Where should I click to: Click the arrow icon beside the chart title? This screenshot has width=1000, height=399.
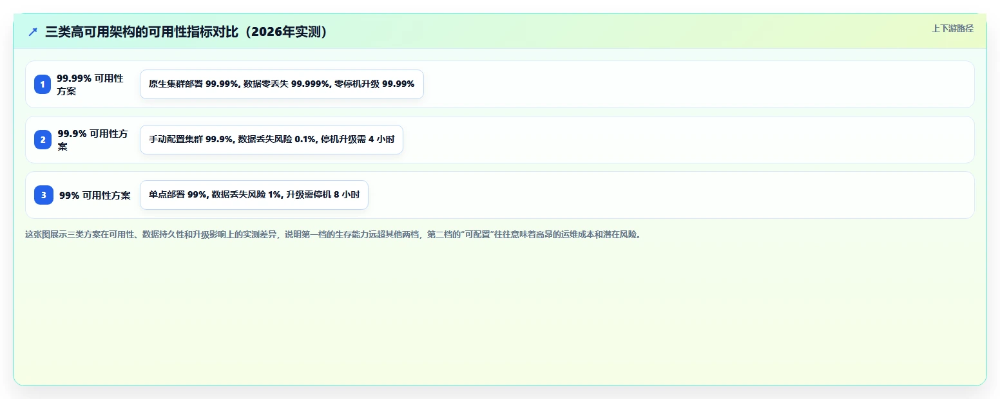[33, 32]
